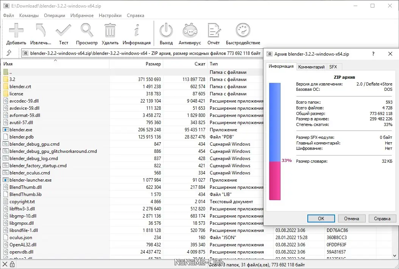399x269 pixels.
Task: Select the blender.exe file icon
Action: pos(6,130)
